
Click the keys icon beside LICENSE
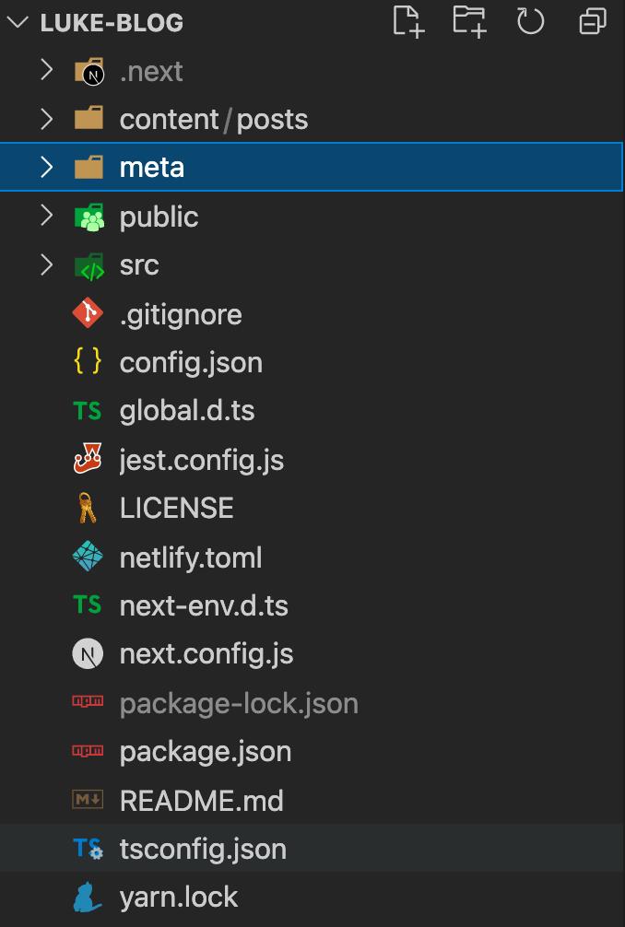[88, 508]
